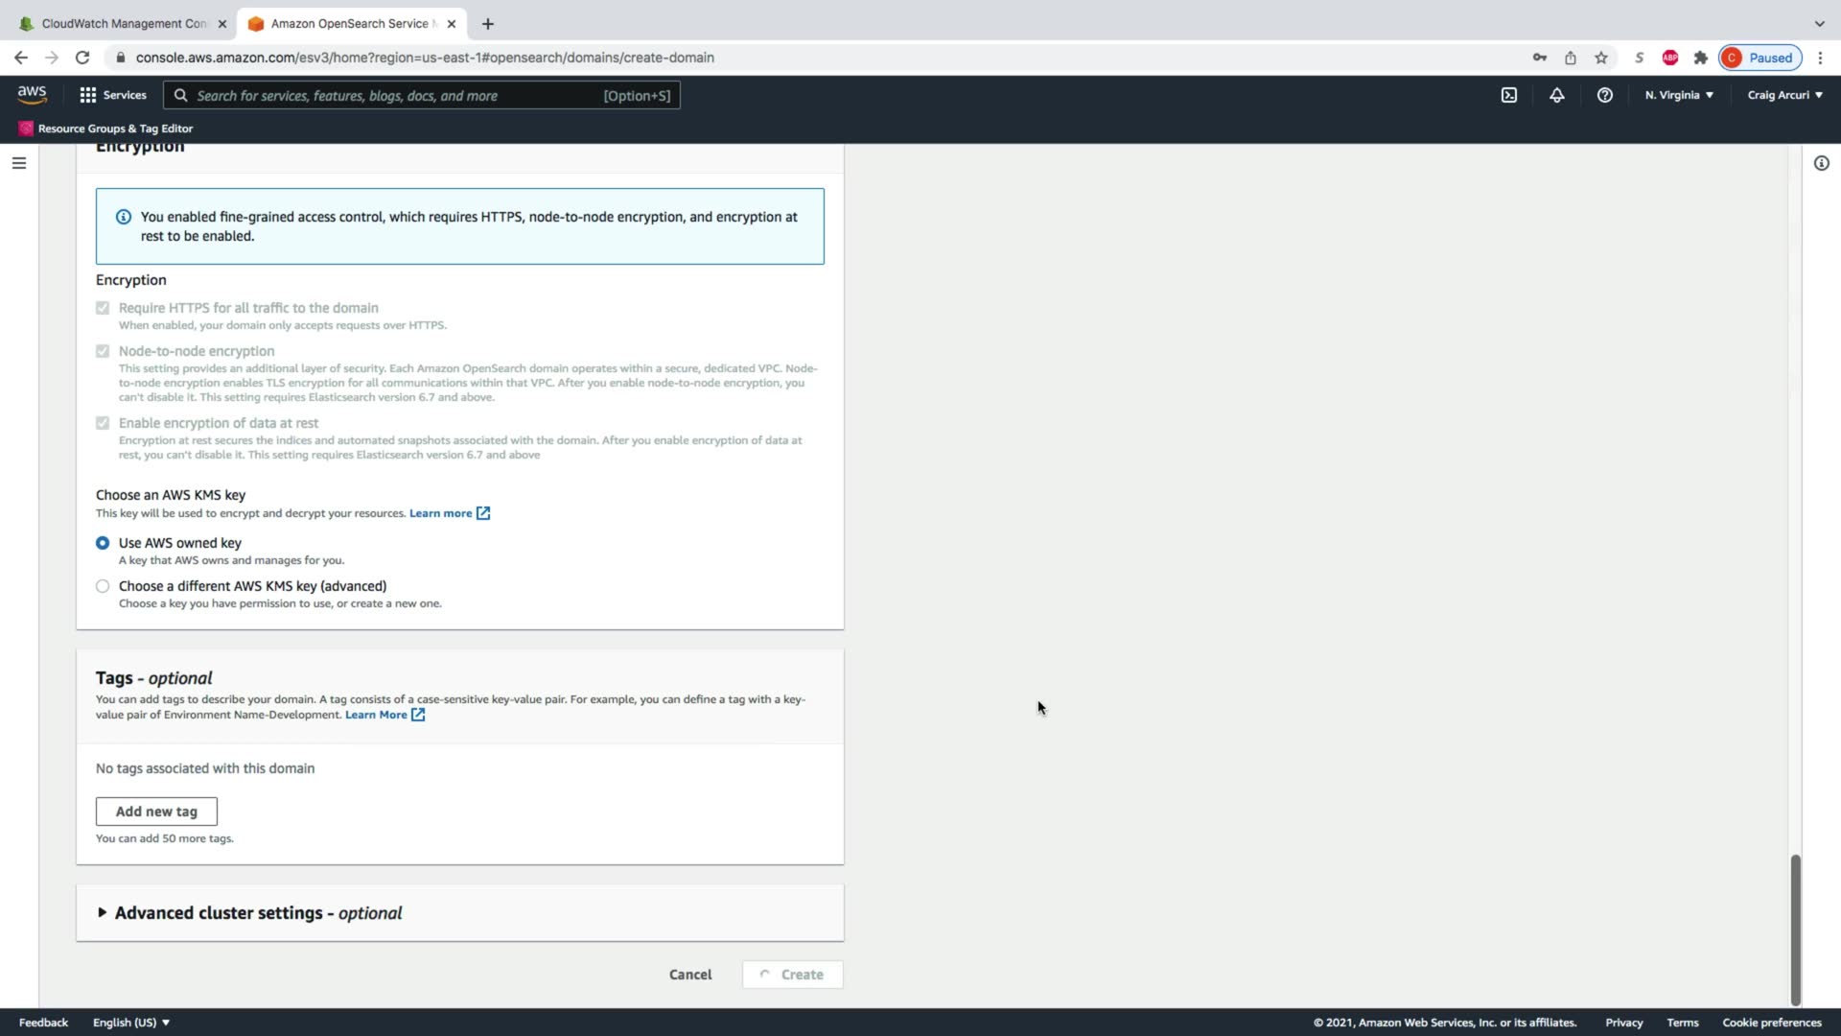Open the info panel icon at right
This screenshot has height=1036, width=1841.
(x=1821, y=163)
